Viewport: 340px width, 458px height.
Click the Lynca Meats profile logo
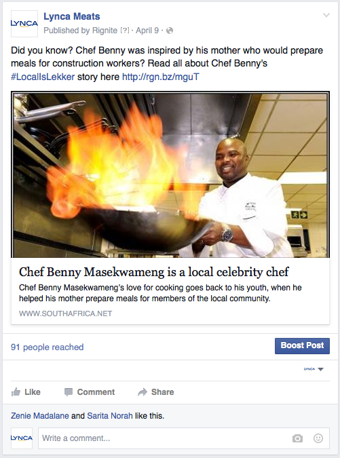[24, 24]
